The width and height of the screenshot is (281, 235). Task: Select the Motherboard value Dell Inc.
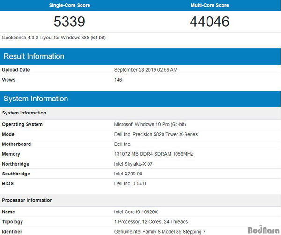tap(123, 144)
